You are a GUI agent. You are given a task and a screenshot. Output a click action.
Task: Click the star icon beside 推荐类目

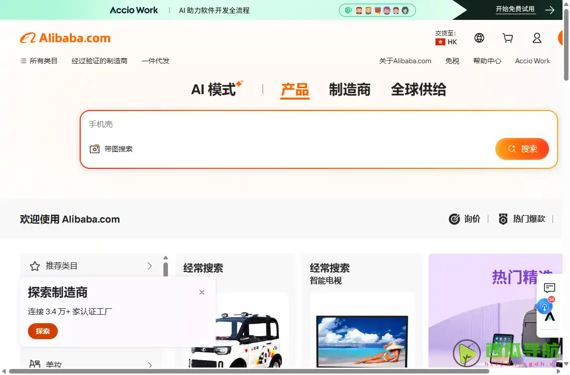tap(35, 266)
